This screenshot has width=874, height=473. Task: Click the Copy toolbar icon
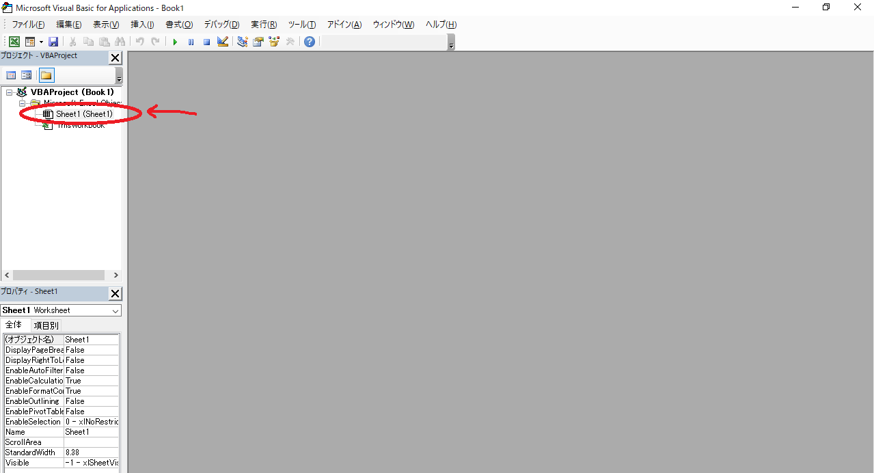click(x=89, y=42)
